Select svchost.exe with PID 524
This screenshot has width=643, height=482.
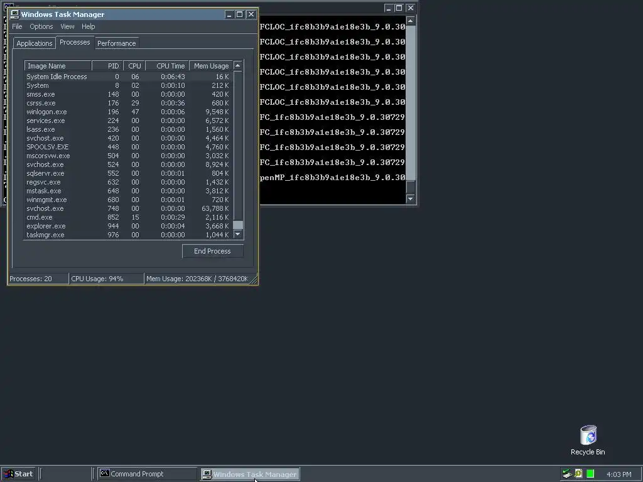tap(128, 165)
